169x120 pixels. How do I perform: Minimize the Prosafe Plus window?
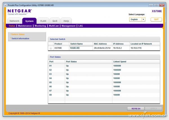click(x=151, y=5)
